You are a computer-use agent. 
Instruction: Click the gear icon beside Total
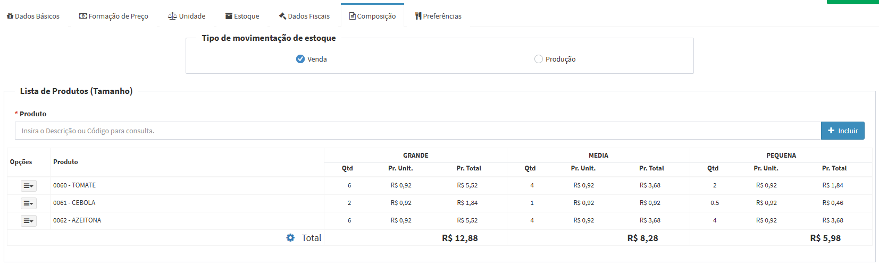(x=290, y=238)
